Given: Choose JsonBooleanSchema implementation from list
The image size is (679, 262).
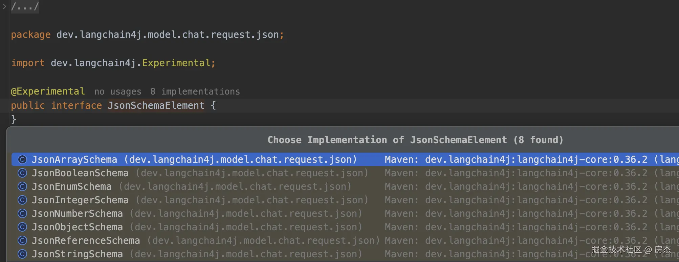Looking at the screenshot, I should (80, 173).
